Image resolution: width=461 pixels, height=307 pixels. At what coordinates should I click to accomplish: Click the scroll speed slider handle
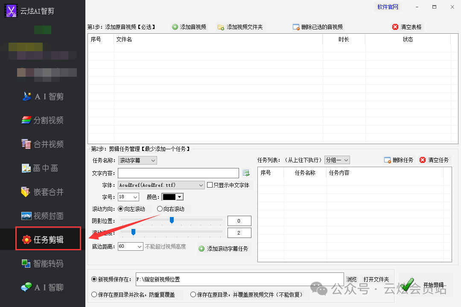click(133, 232)
